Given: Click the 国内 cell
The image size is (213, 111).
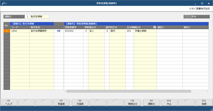Looking at the screenshot, I should (x=117, y=31).
